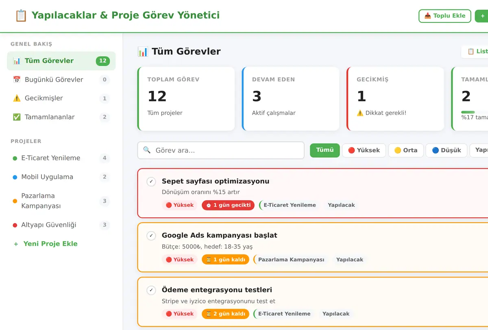Click Yapılacak status on Ödeme entegrasyonu task
The width and height of the screenshot is (488, 330).
(336, 314)
